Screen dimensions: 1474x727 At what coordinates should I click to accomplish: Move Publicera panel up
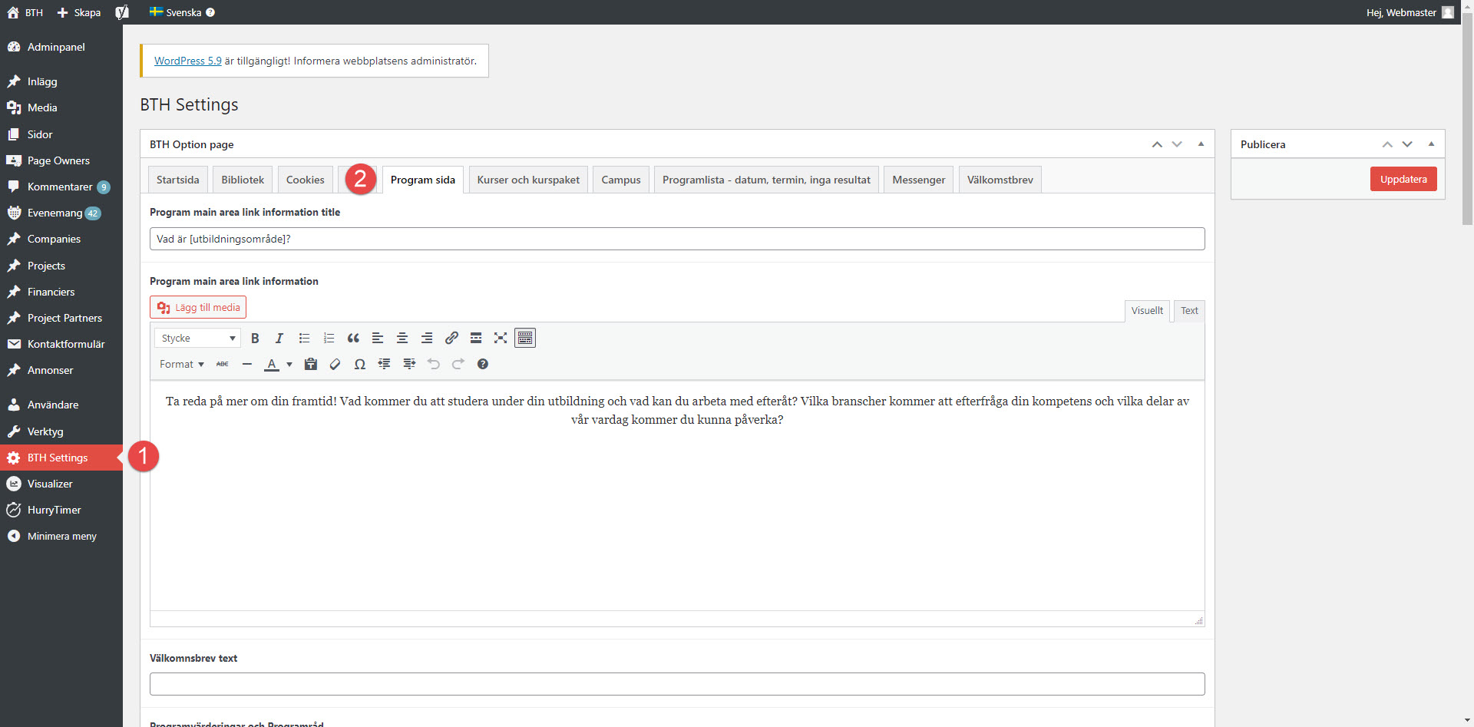click(1387, 144)
